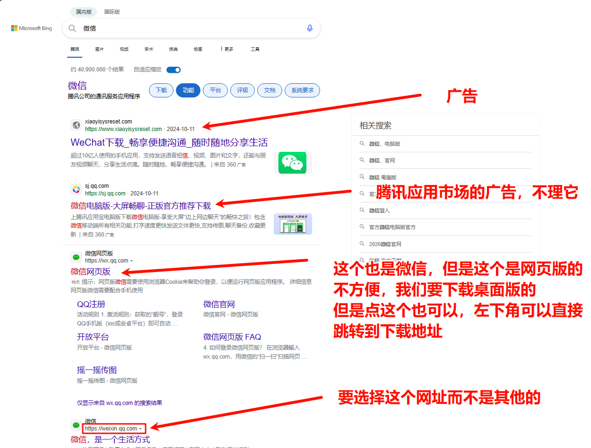Click the 腾讯公司的通讯服务应用程序 description text
591x448 pixels.
coord(104,97)
